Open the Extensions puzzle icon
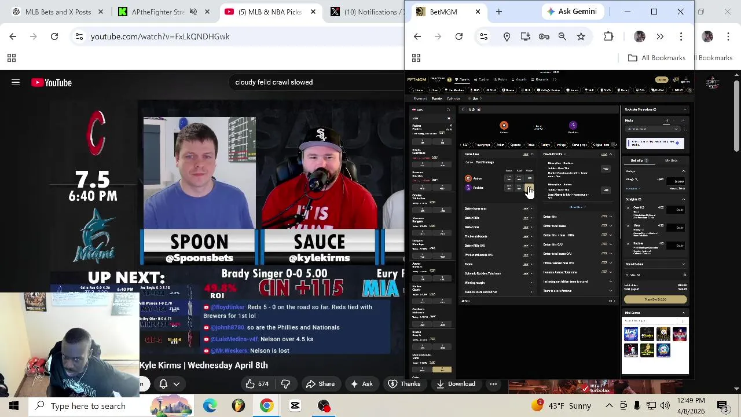Screen dimensions: 741x417 608,36
